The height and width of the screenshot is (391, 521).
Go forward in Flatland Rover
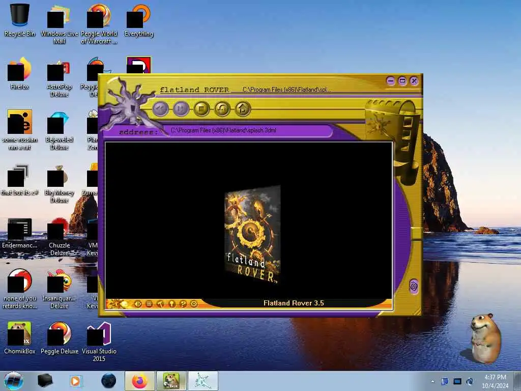point(181,109)
